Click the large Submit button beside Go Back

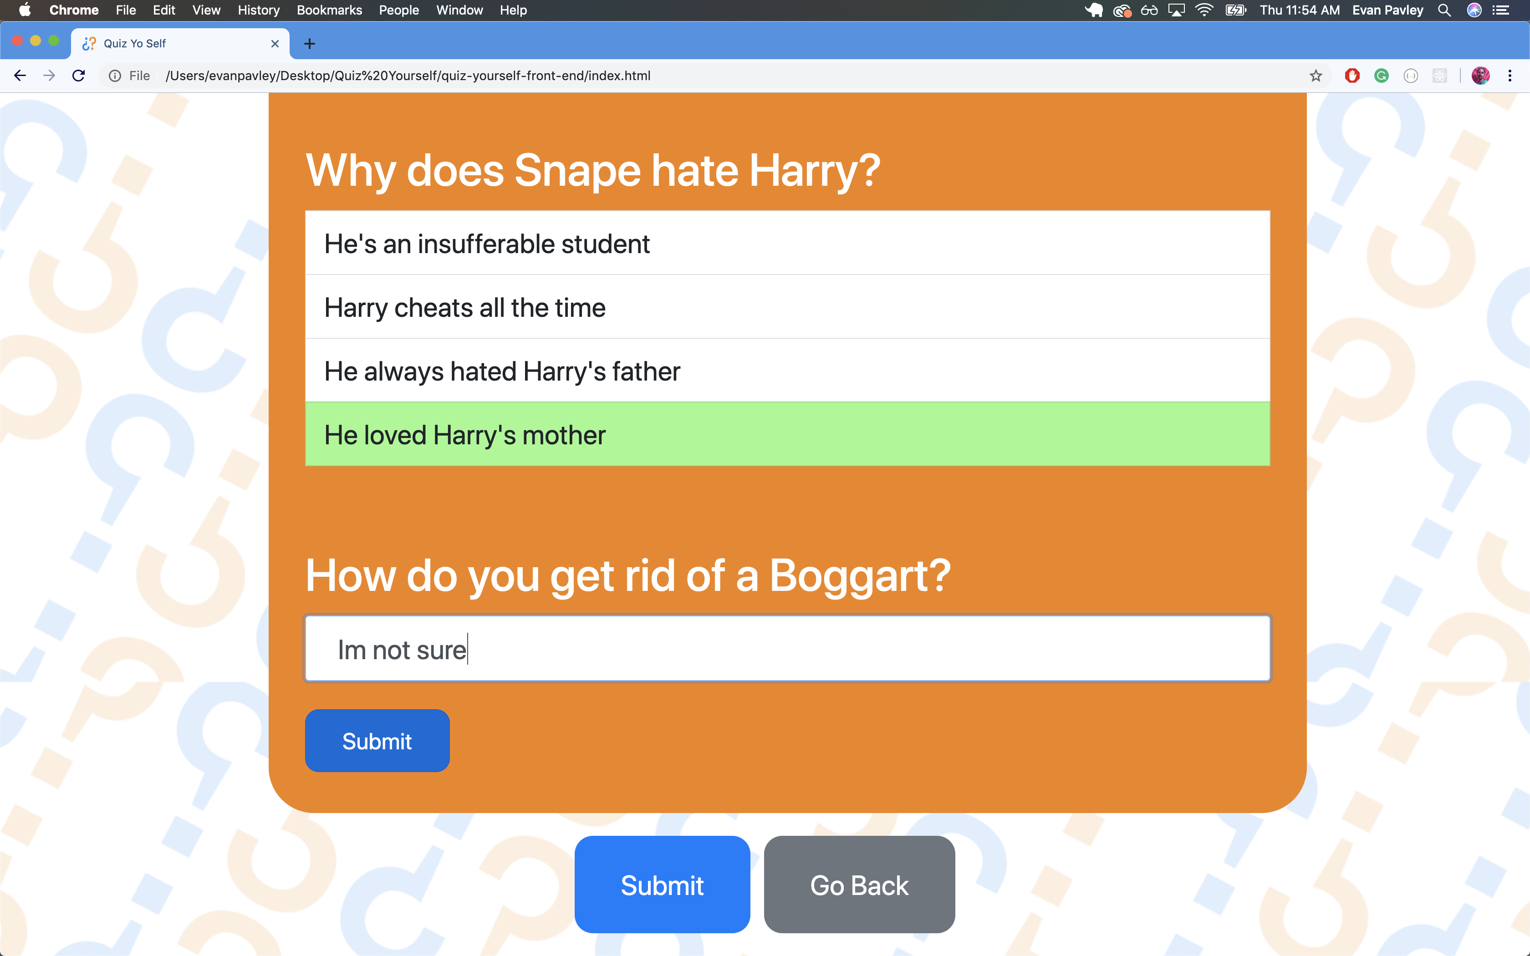point(662,885)
